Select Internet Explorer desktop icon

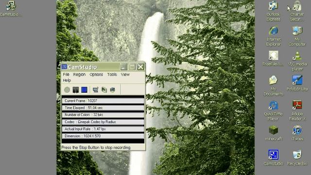click(x=273, y=36)
